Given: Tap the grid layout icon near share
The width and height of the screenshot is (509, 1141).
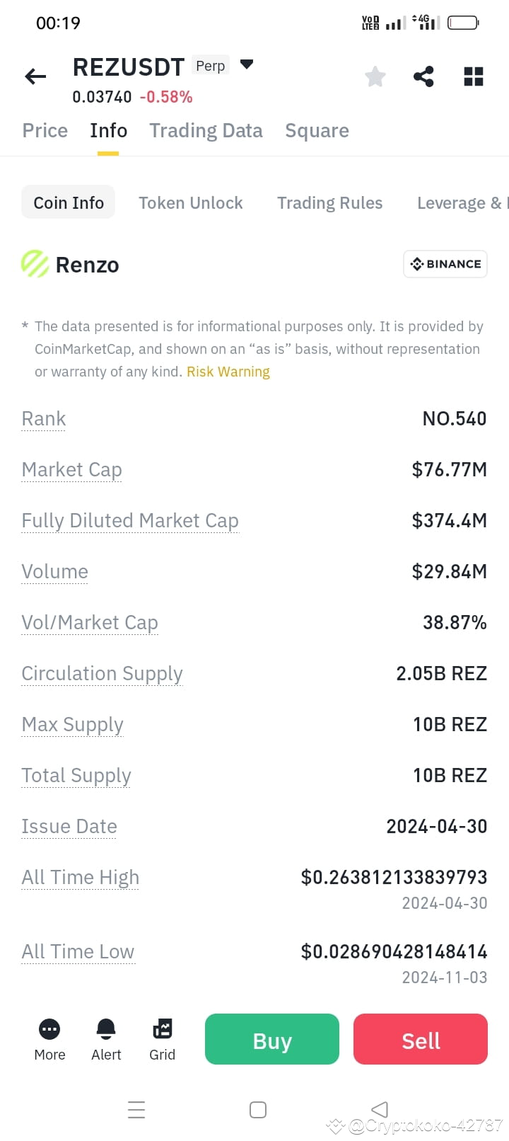Looking at the screenshot, I should pos(473,76).
